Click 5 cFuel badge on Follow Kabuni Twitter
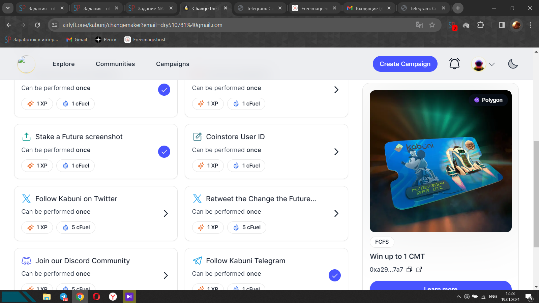The width and height of the screenshot is (539, 303). 76,228
